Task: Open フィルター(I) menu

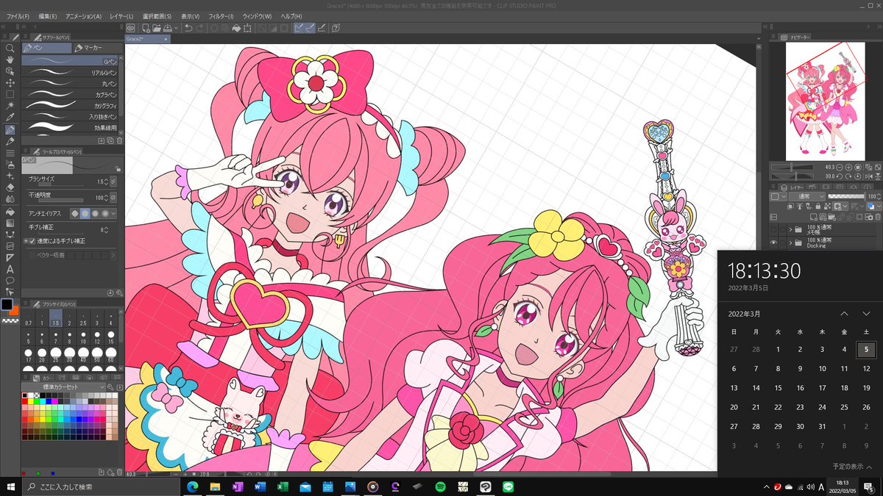Action: click(x=221, y=16)
